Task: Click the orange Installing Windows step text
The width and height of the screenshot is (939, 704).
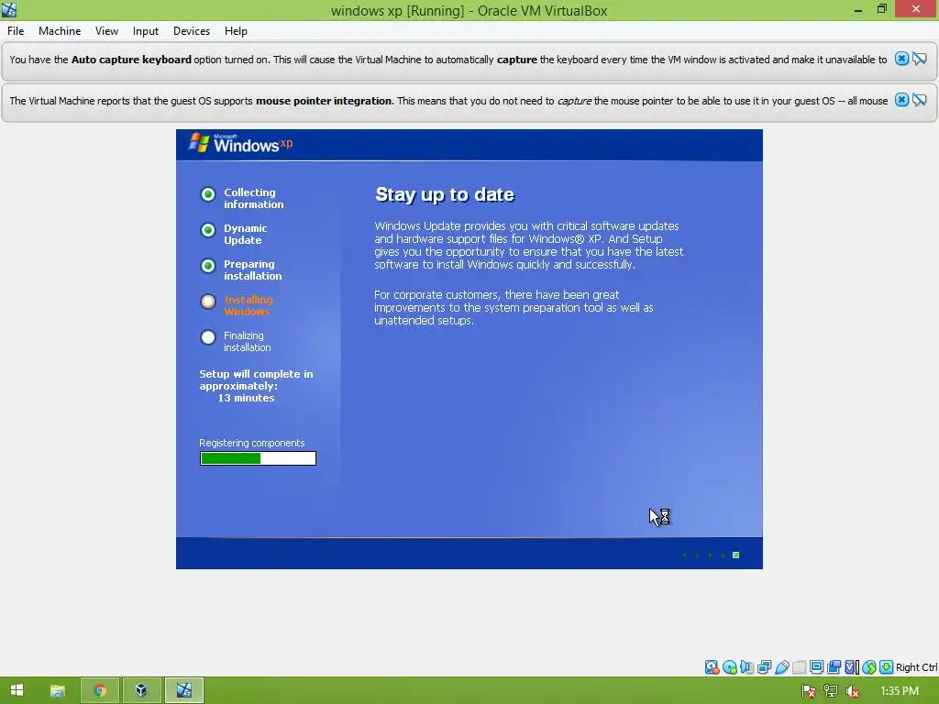Action: (x=248, y=305)
